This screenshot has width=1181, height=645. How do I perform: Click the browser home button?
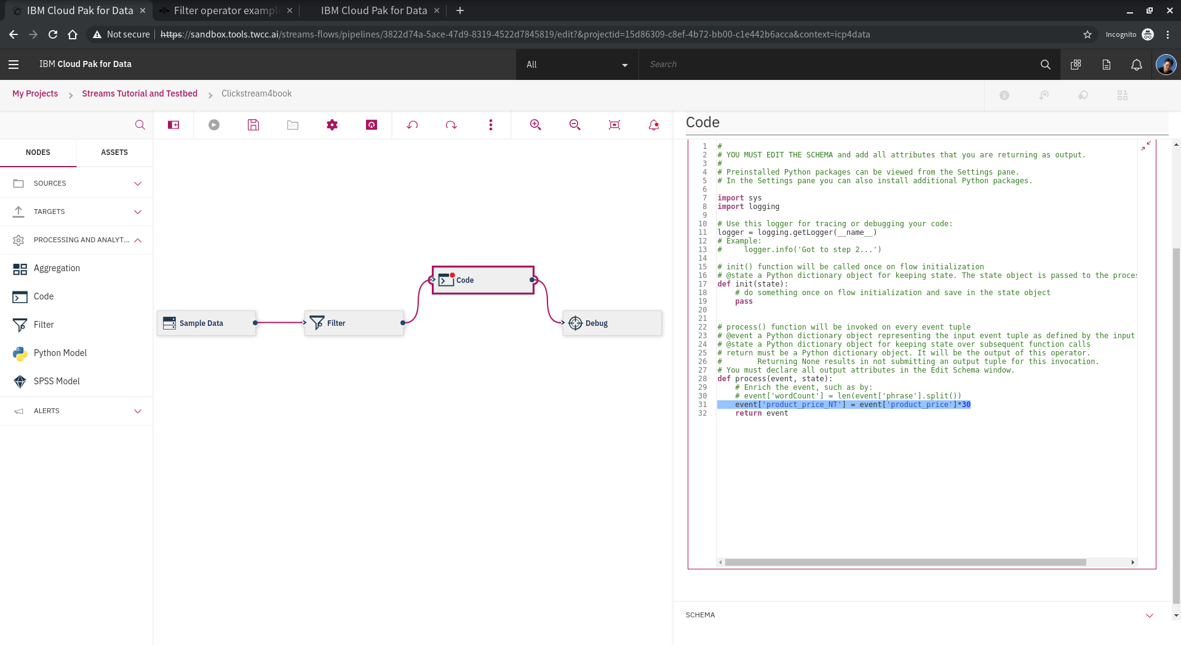coord(73,34)
